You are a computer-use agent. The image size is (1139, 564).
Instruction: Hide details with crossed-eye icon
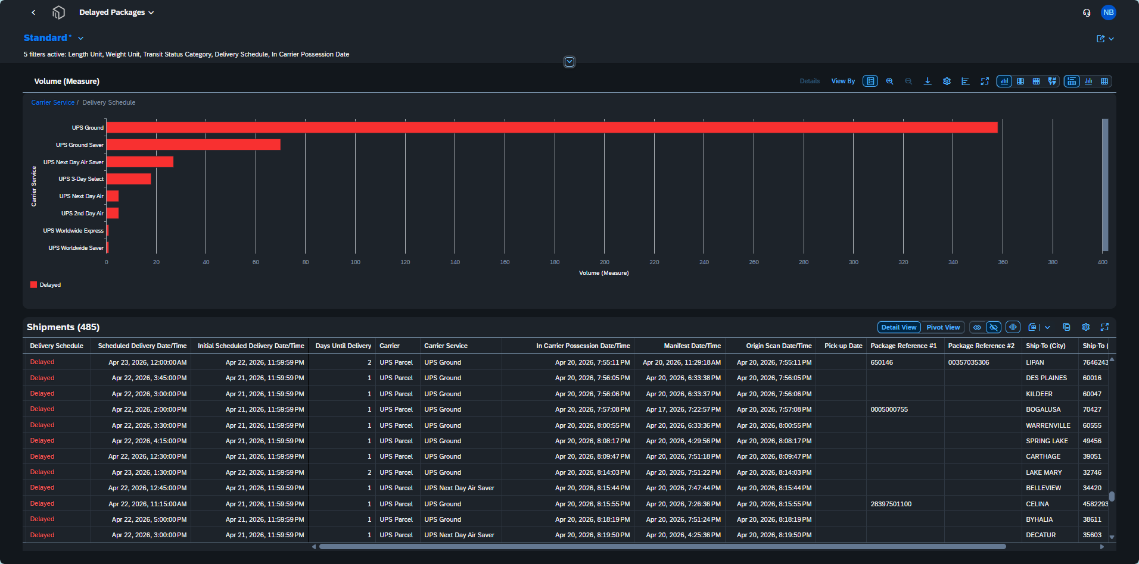994,327
